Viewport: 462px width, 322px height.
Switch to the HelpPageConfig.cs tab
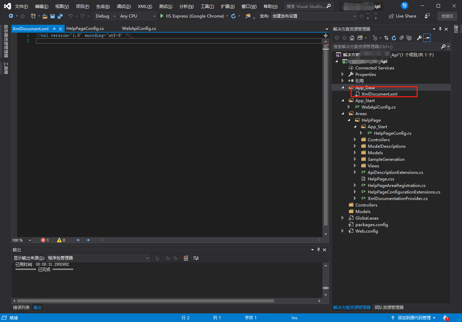[85, 29]
